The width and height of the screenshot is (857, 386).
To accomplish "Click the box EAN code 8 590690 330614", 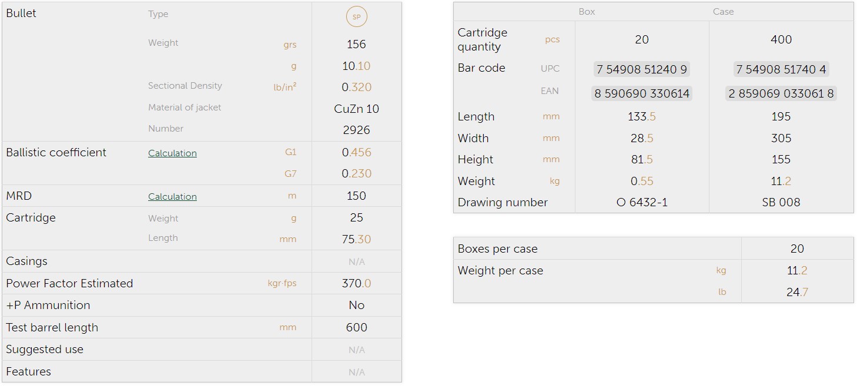I will 641,93.
